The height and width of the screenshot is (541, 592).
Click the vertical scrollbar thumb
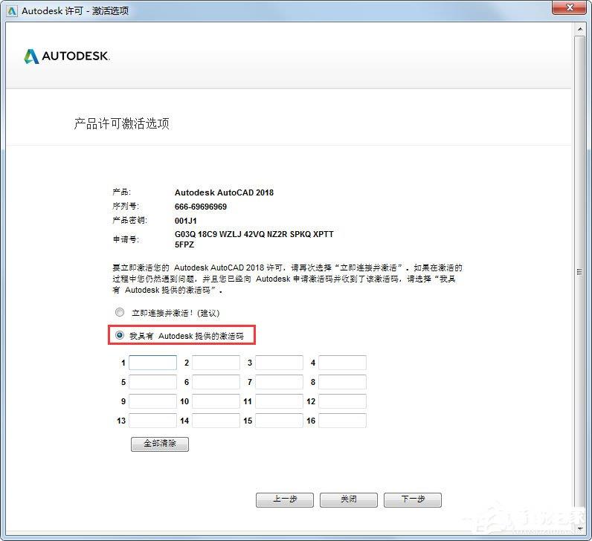580,272
